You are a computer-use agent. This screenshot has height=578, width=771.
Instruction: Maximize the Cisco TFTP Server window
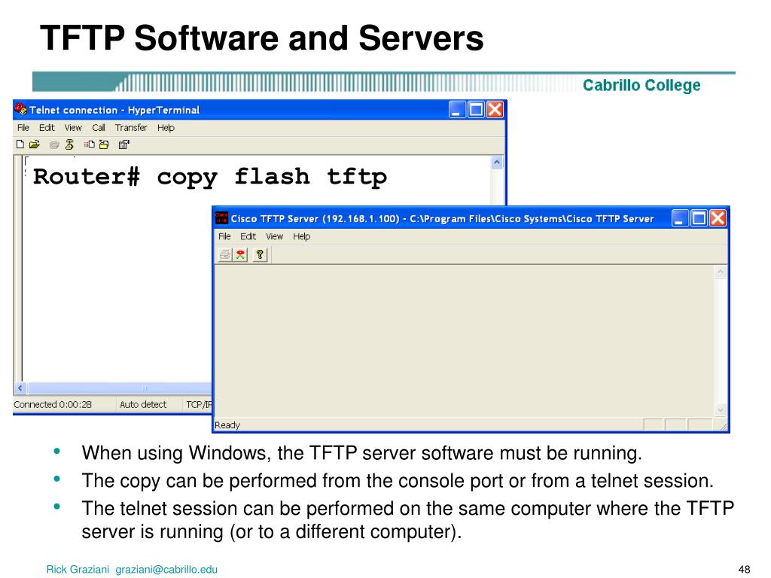tap(699, 218)
